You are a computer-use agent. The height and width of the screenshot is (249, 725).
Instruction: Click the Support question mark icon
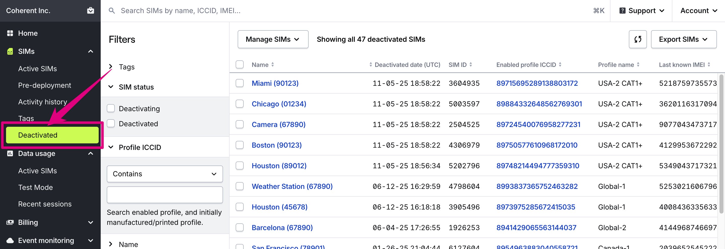click(623, 11)
